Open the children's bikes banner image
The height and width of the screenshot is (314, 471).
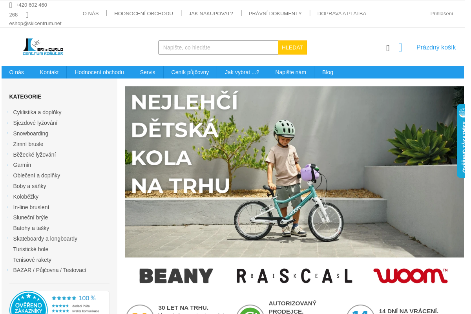[x=294, y=172]
